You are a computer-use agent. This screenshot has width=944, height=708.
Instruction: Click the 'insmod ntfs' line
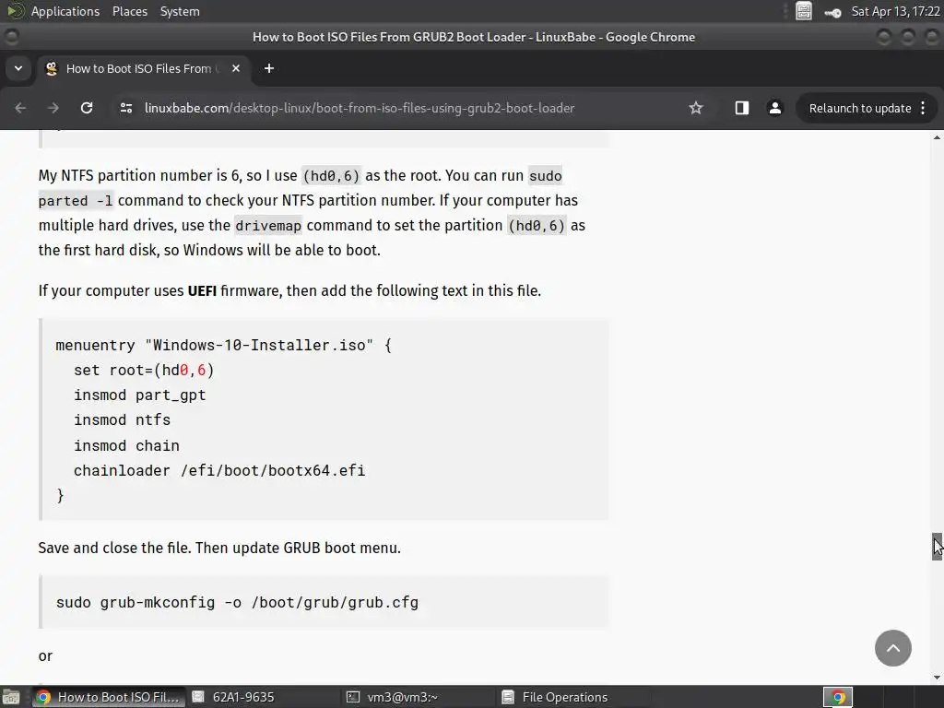tap(123, 419)
